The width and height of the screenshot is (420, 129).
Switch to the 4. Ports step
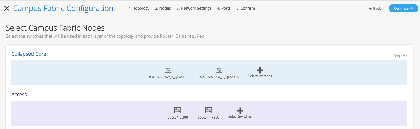pos(224,8)
